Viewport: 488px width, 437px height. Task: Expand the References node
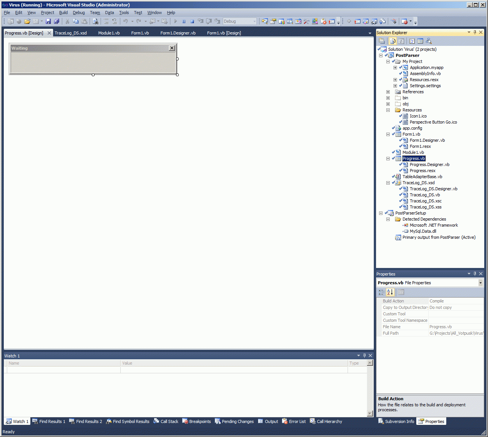[388, 92]
